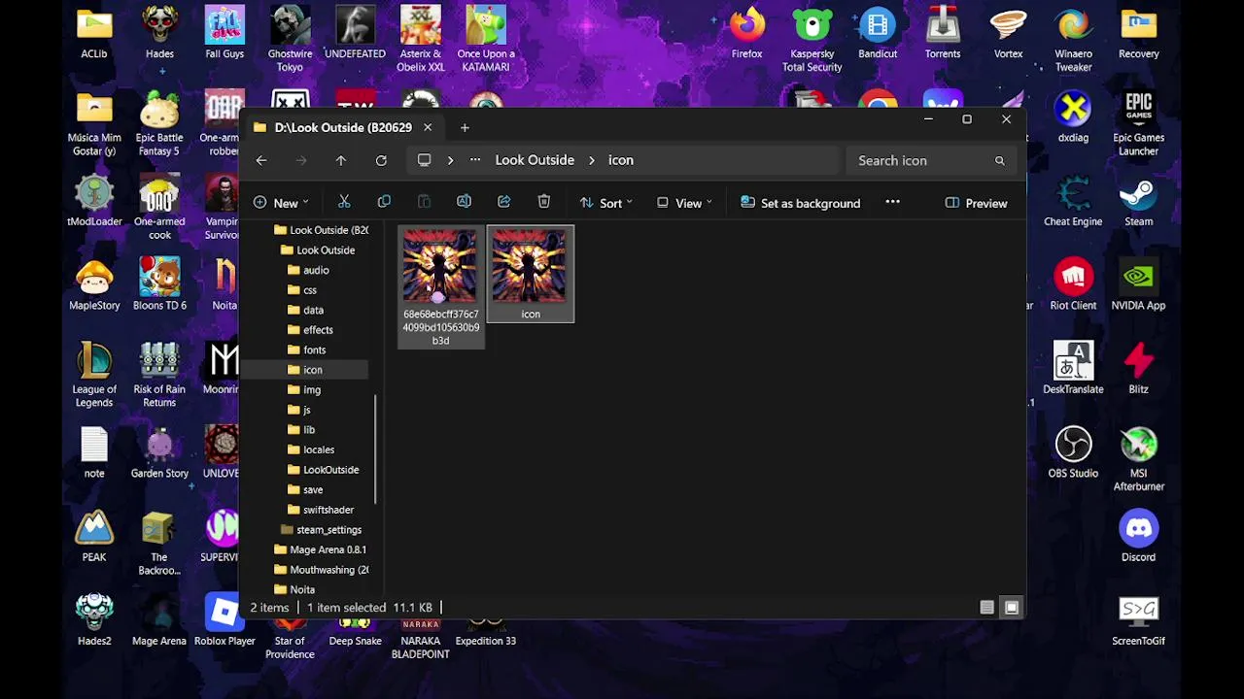Refresh the current Explorer folder
Image resolution: width=1244 pixels, height=699 pixels.
pyautogui.click(x=381, y=160)
